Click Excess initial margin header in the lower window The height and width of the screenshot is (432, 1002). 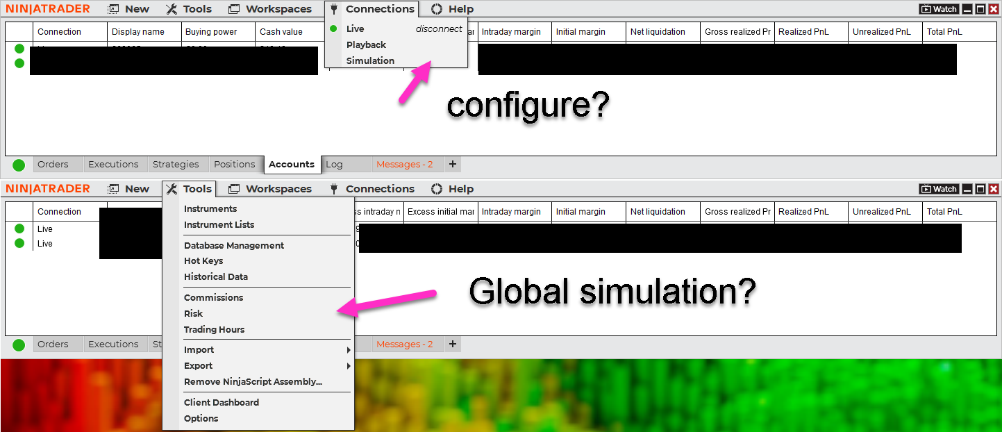[x=440, y=212]
